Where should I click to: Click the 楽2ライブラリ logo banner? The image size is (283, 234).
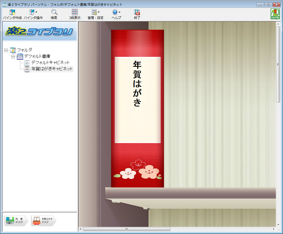pos(39,31)
